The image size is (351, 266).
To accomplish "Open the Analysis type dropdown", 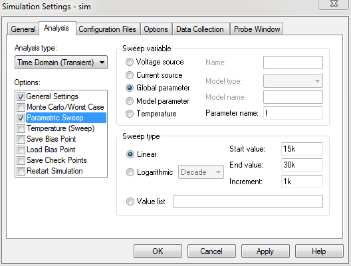I will [61, 63].
